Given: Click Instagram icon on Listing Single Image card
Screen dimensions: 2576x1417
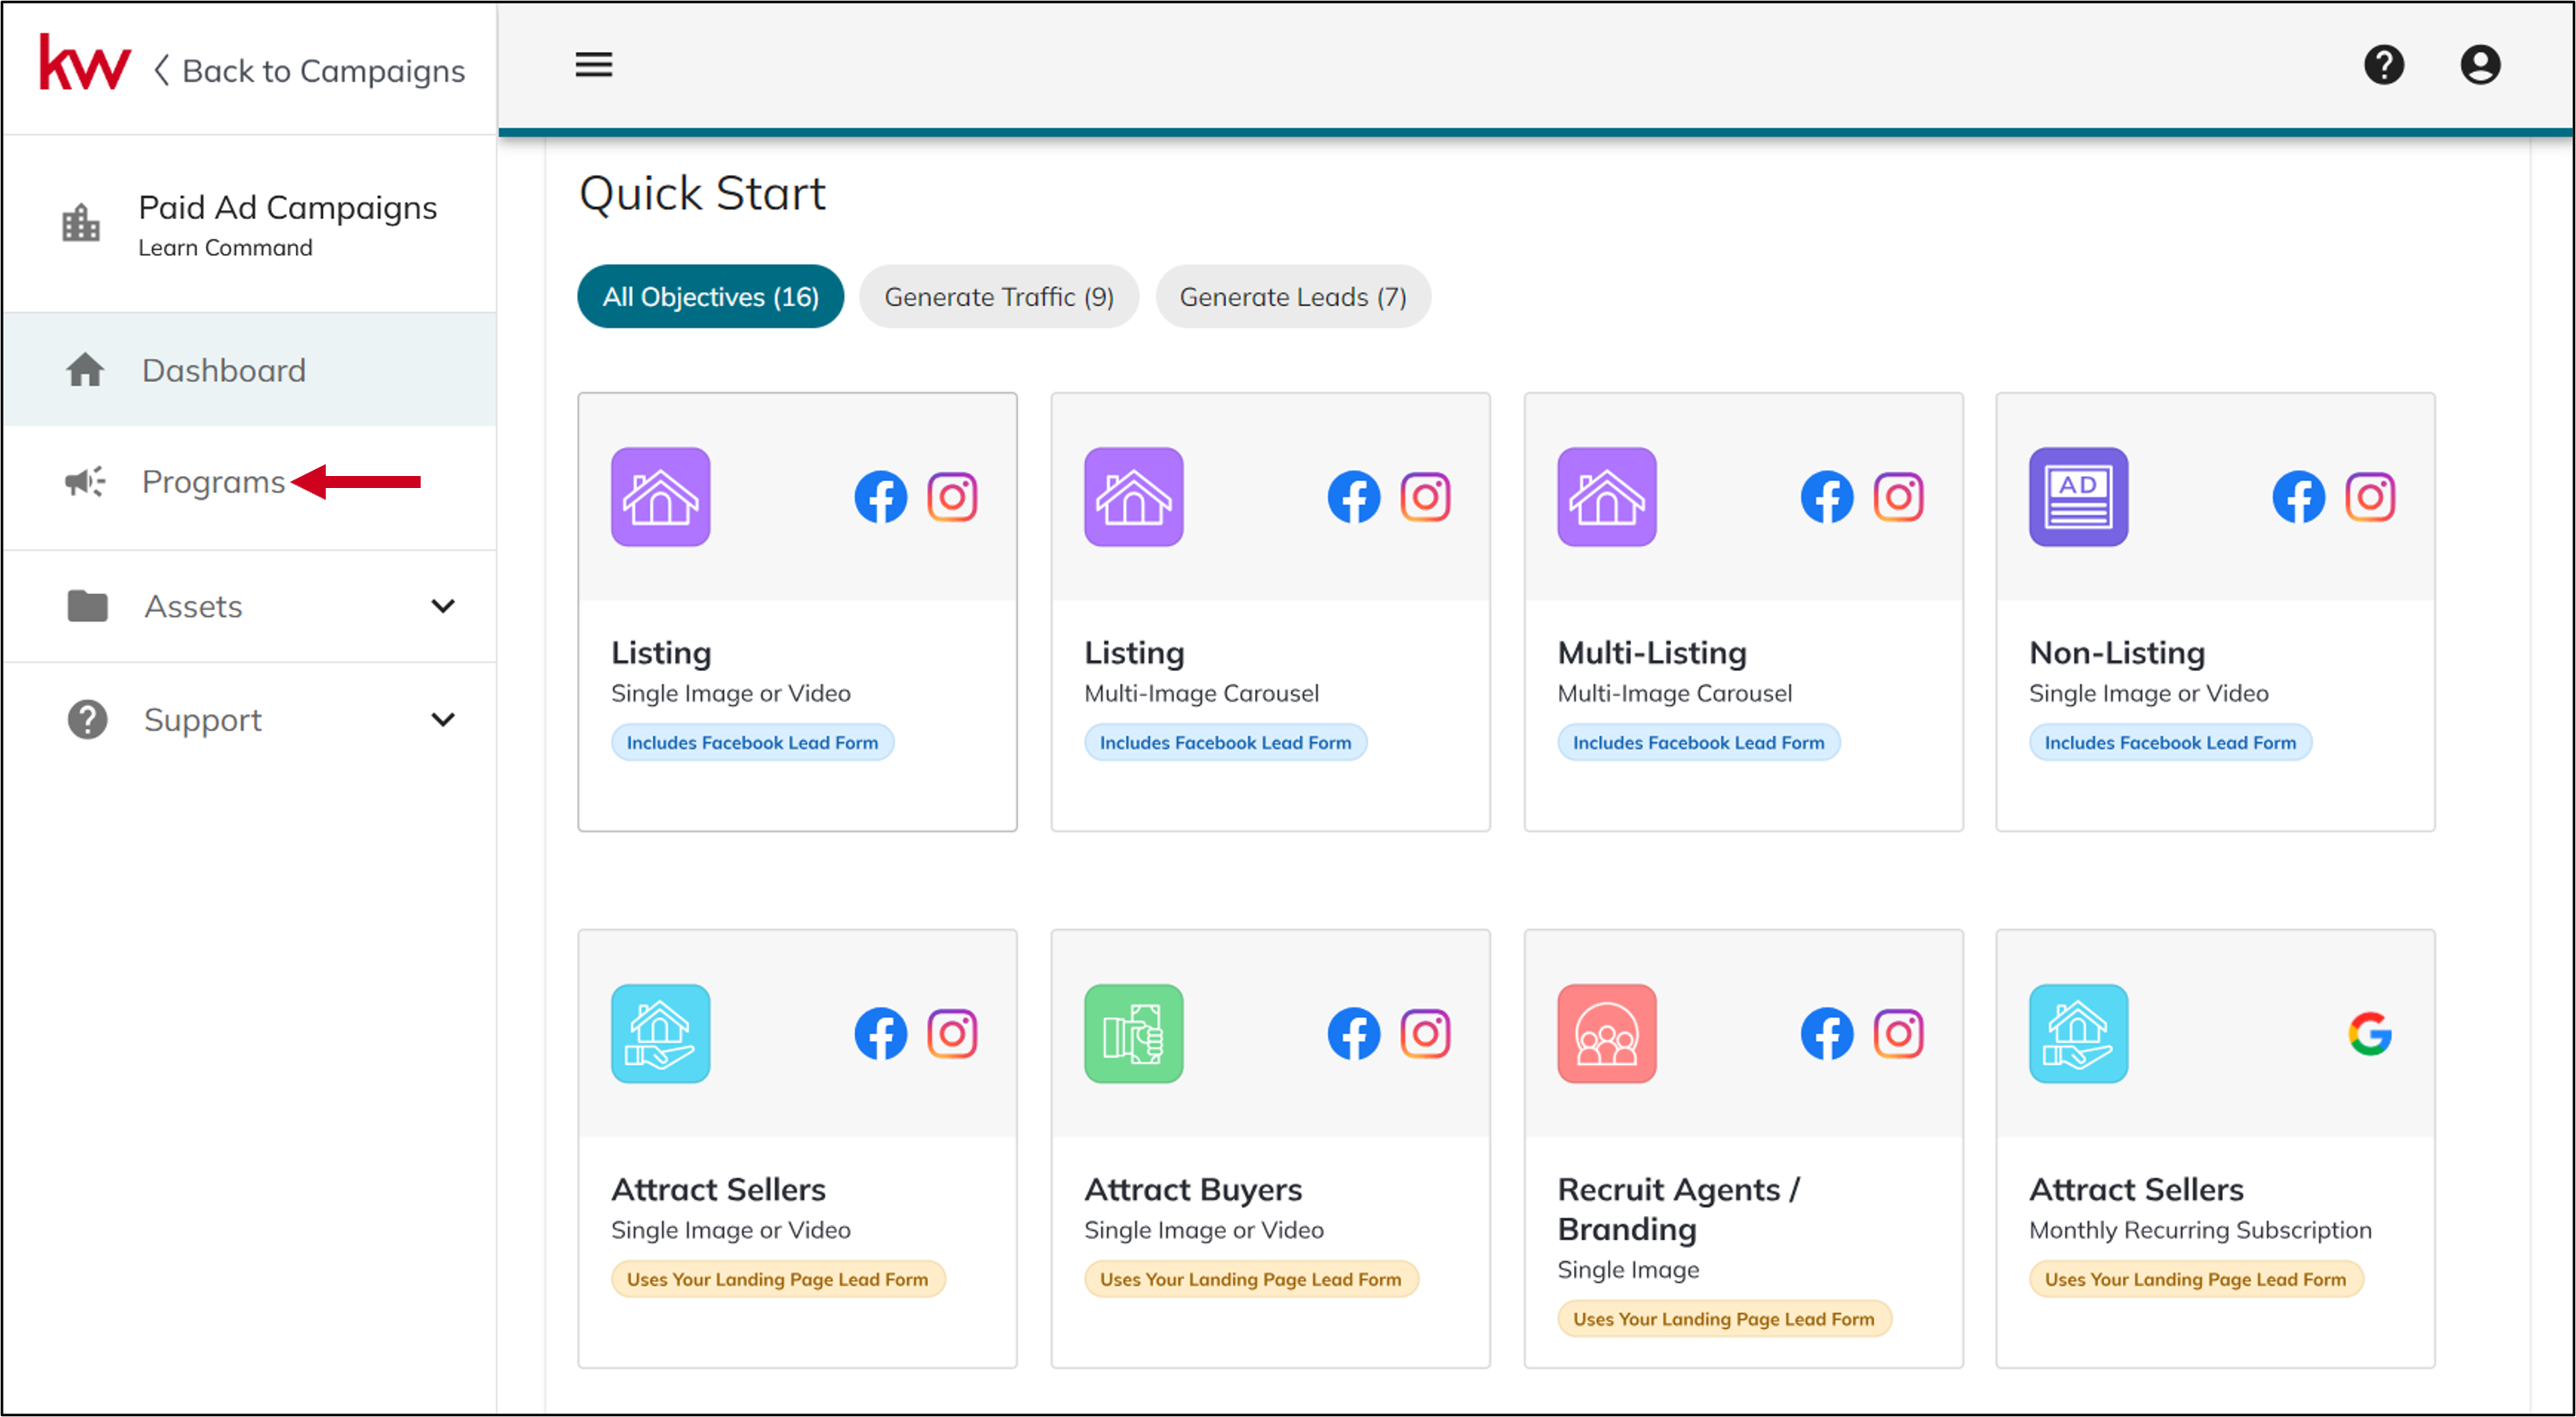Looking at the screenshot, I should tap(952, 497).
